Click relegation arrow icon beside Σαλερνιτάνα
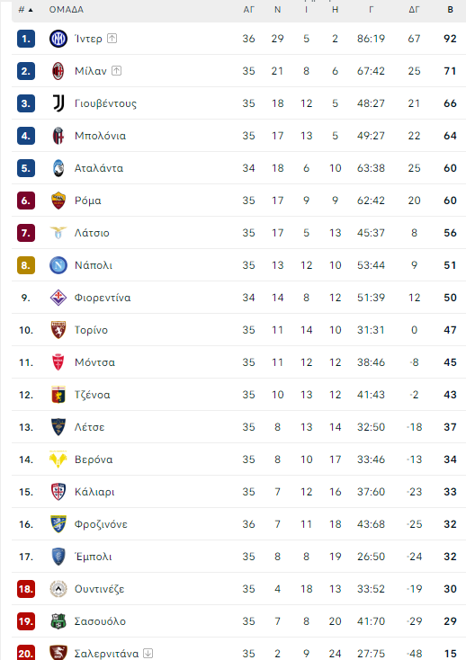This screenshot has height=660, width=466. coord(148,654)
